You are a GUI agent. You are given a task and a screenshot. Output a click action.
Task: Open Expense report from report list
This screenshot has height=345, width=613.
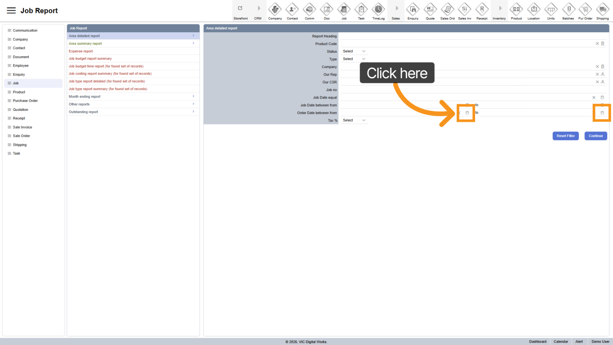click(x=81, y=51)
